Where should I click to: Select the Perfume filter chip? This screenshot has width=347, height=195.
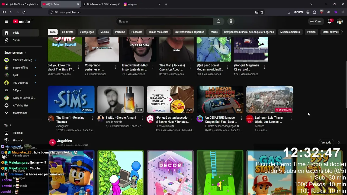pos(120,32)
